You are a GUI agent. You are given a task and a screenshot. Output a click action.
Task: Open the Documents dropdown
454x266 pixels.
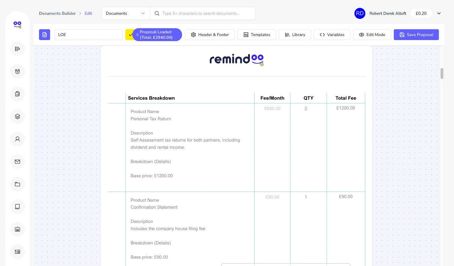point(126,13)
